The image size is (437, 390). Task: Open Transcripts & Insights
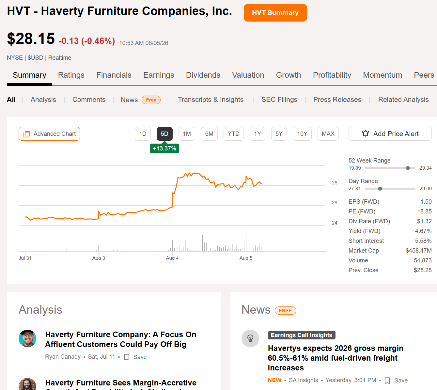(211, 100)
